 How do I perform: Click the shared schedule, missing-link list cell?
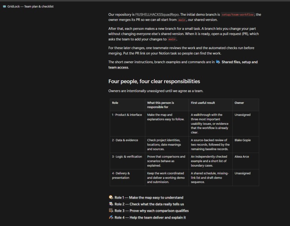(x=210, y=177)
